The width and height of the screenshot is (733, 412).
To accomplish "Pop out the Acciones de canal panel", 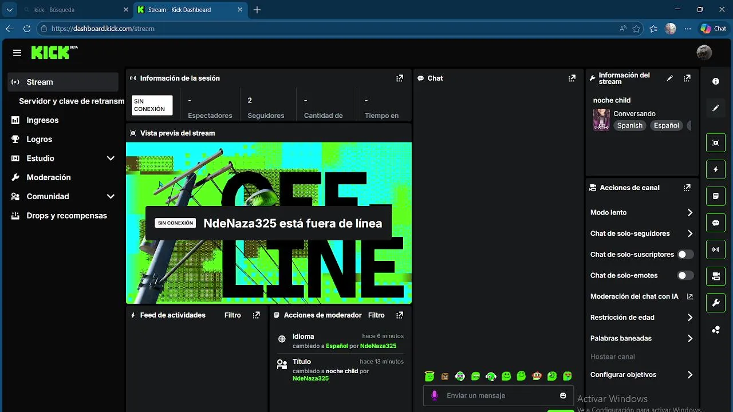I will [687, 188].
